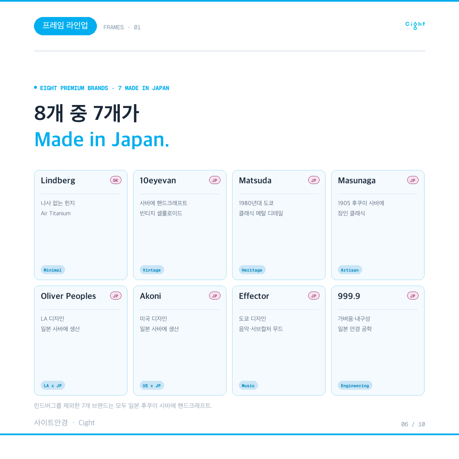
Task: Open the Effector brand card title
Action: point(254,296)
